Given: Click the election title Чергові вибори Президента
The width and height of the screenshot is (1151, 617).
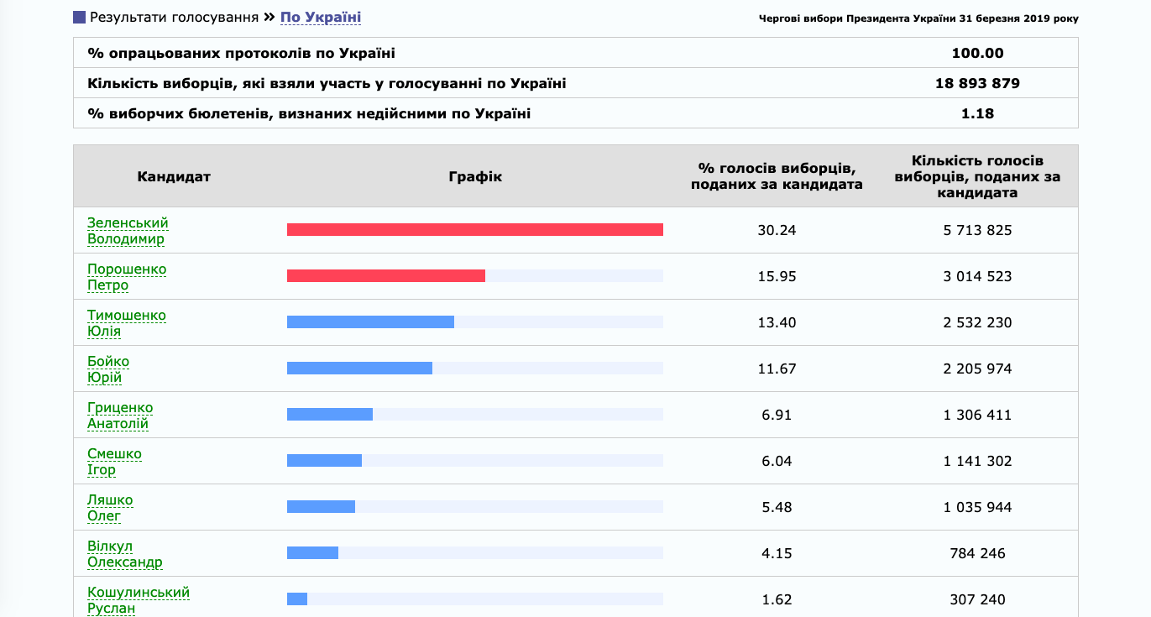Looking at the screenshot, I should (918, 18).
